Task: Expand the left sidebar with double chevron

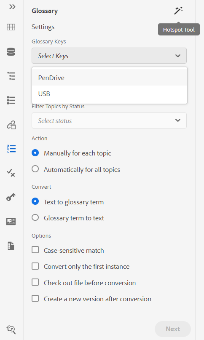Action: tap(12, 7)
